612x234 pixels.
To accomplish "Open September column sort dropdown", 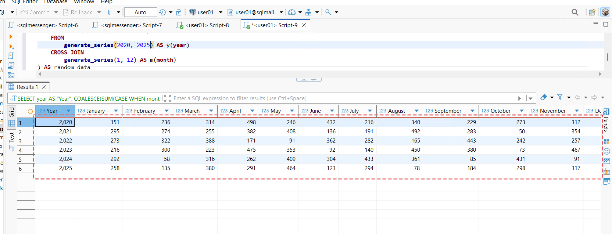I will coord(472,111).
